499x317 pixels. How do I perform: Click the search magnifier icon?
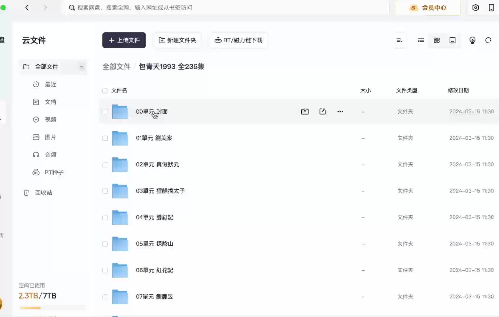pos(72,8)
